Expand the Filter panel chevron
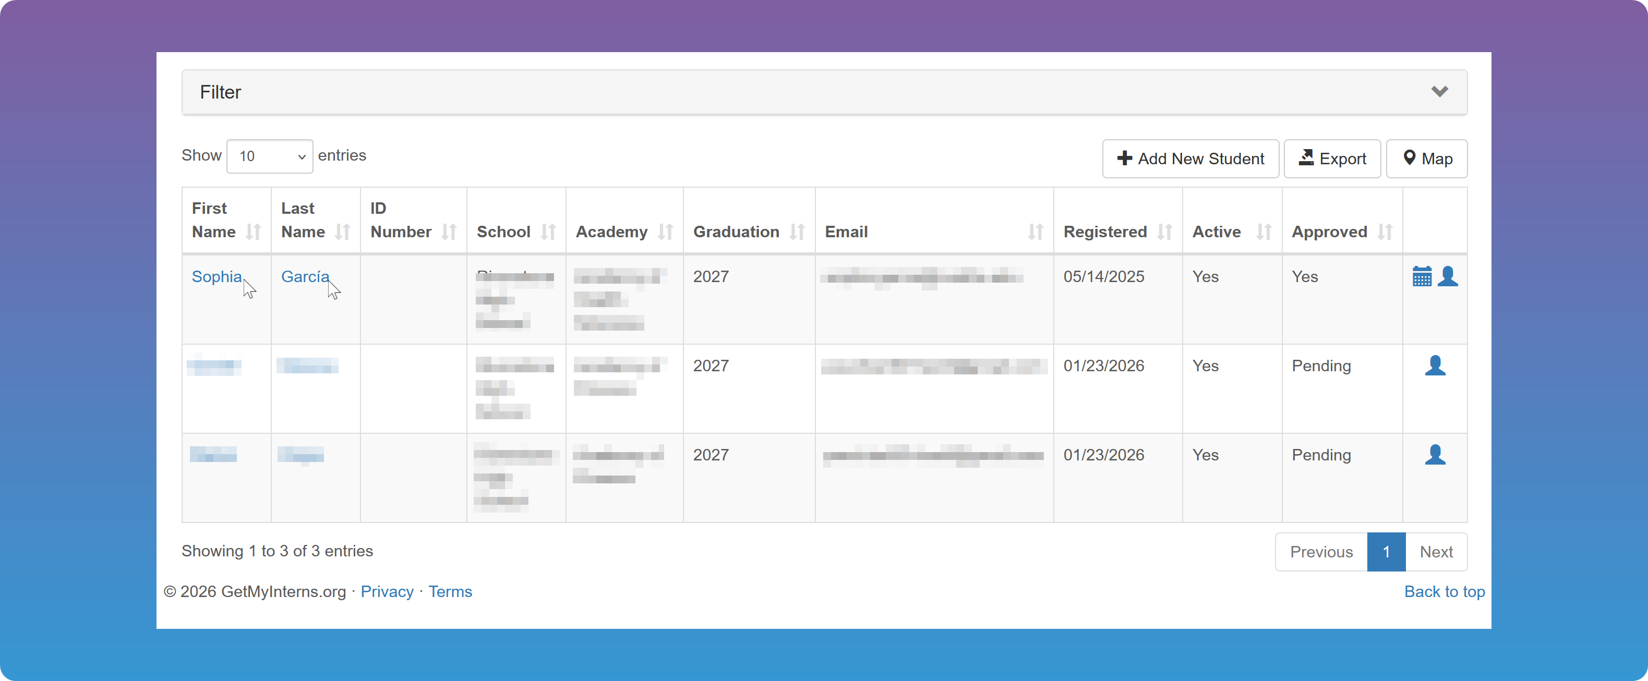Screen dimensions: 1648x681 click(x=1439, y=92)
